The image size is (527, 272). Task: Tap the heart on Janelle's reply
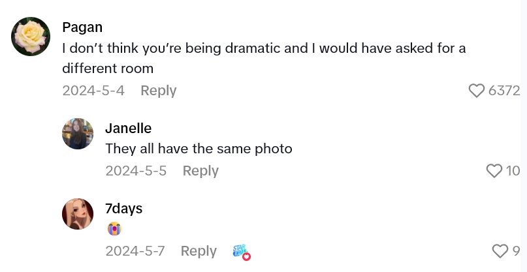point(494,171)
